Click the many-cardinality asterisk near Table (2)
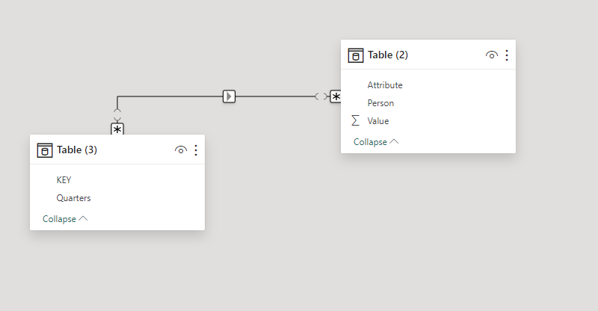Screen dimensions: 598x311 coord(336,96)
